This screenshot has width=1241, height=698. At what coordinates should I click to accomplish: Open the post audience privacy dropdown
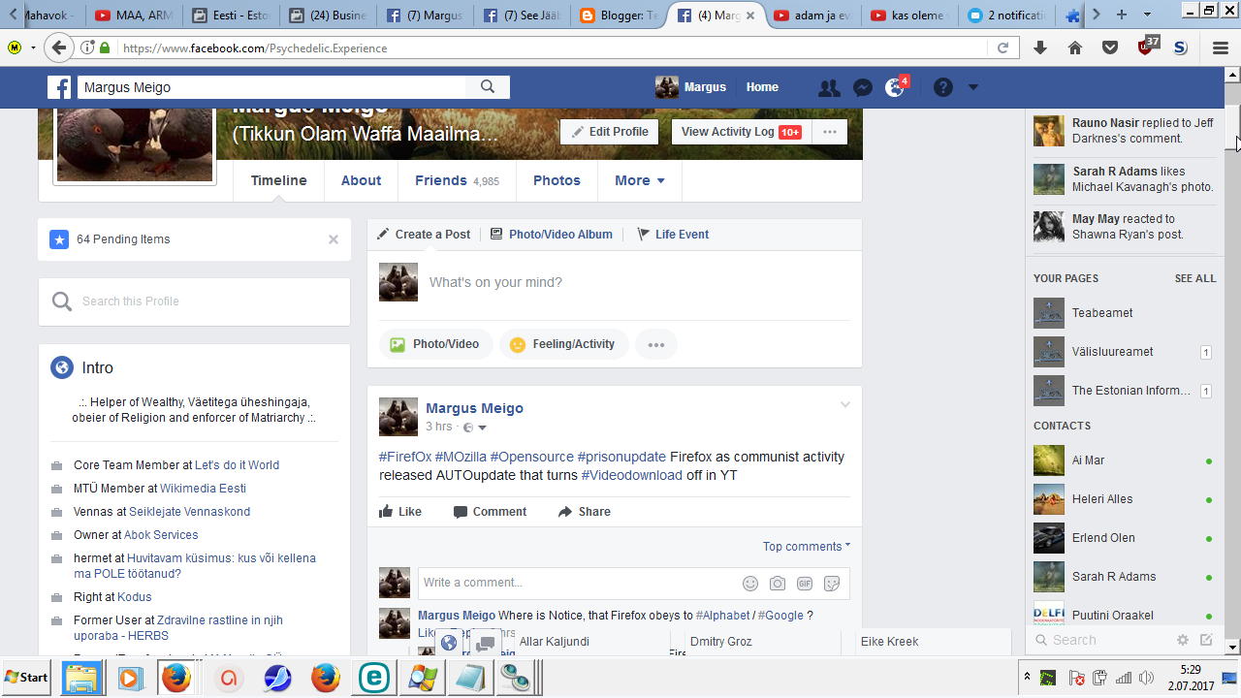click(475, 428)
